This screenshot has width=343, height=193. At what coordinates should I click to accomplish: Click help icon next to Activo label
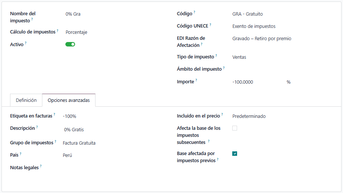click(x=26, y=43)
